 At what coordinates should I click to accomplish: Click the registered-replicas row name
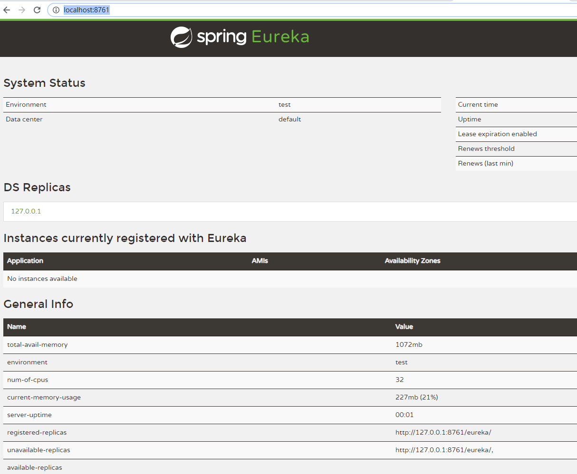(37, 433)
